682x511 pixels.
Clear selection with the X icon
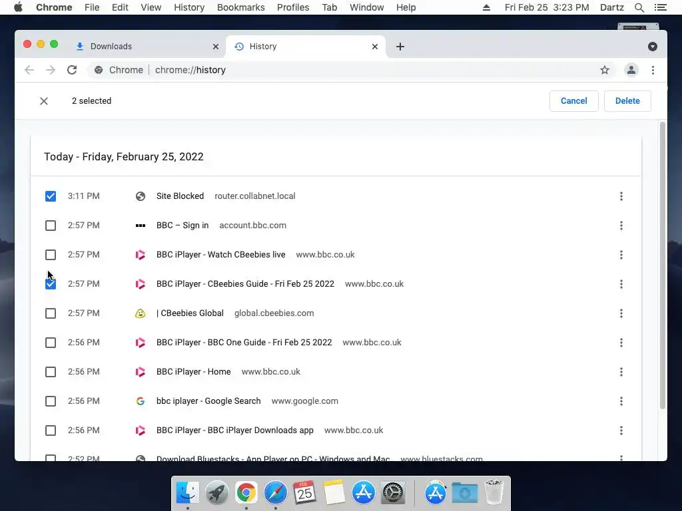pos(44,101)
